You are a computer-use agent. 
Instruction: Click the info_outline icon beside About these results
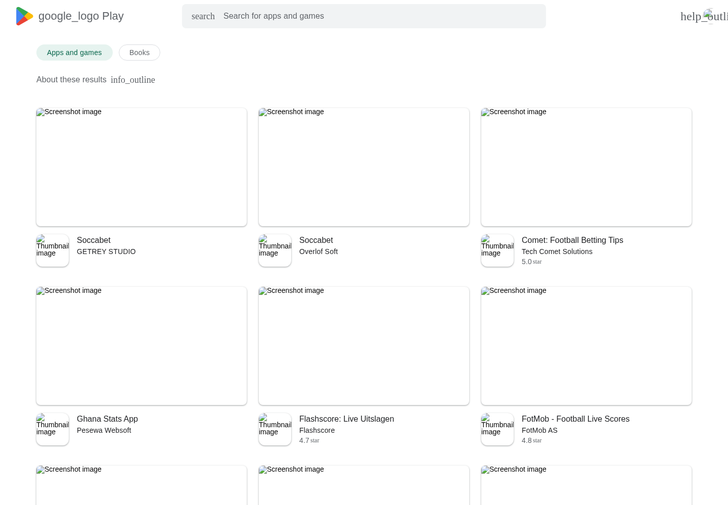point(133,80)
